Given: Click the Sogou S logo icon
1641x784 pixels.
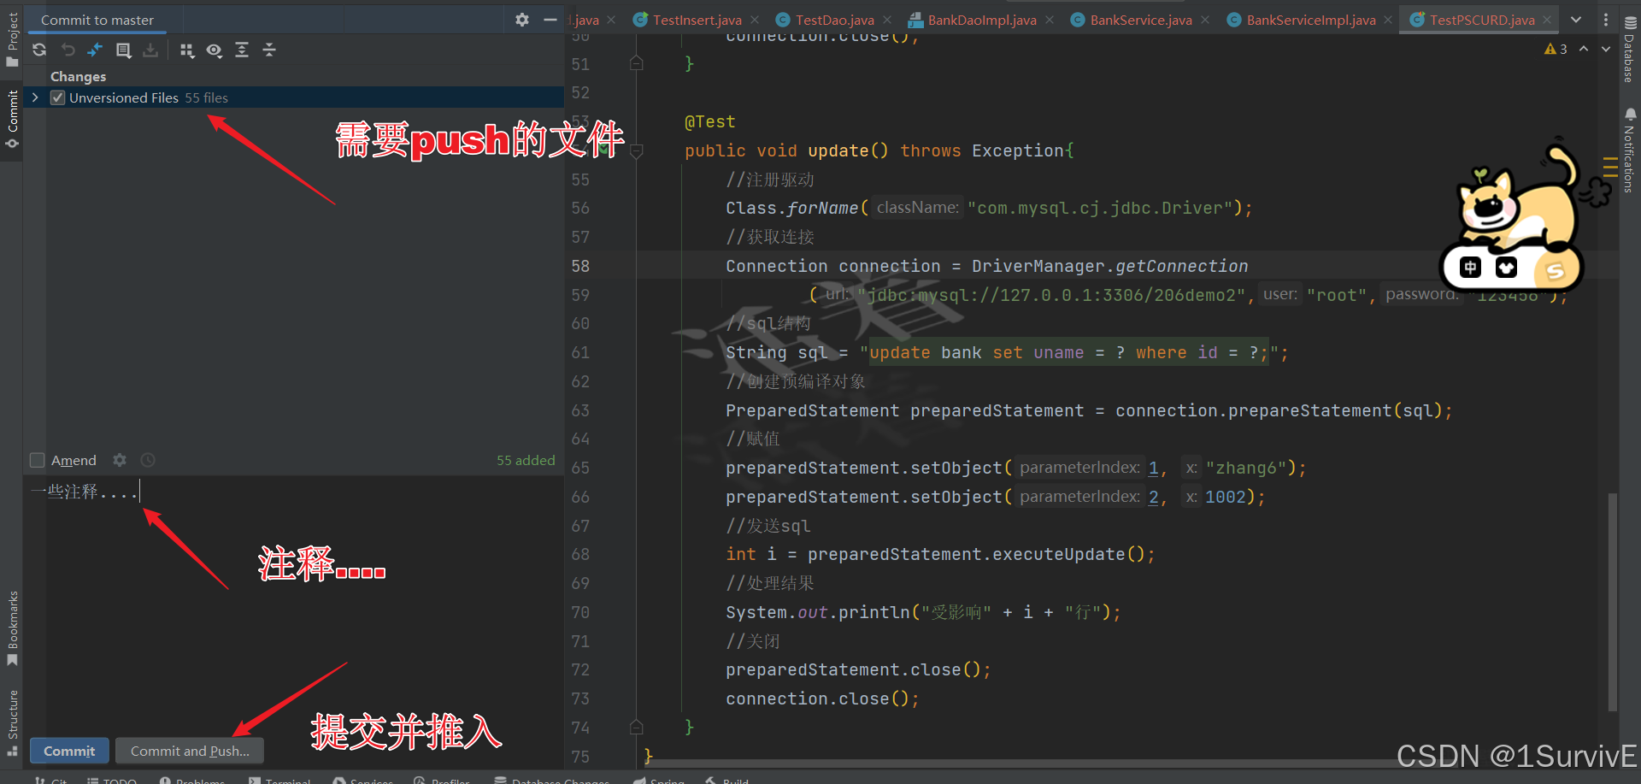Looking at the screenshot, I should 1555,270.
